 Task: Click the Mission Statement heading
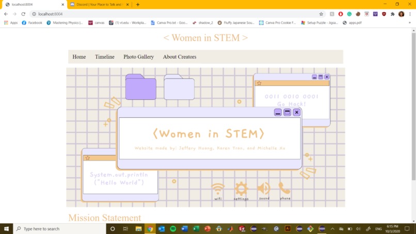pyautogui.click(x=105, y=218)
